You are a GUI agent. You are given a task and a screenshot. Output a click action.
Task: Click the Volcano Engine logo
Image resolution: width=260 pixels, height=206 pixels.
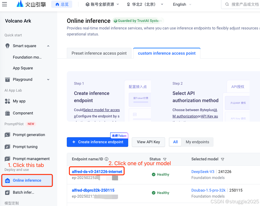pos(31,4)
